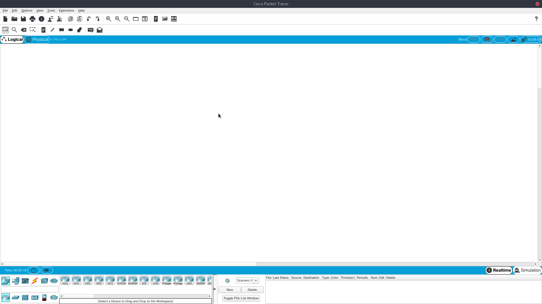Zoom in with magnifier plus icon
Viewport: 542px width, 304px height.
click(x=109, y=19)
